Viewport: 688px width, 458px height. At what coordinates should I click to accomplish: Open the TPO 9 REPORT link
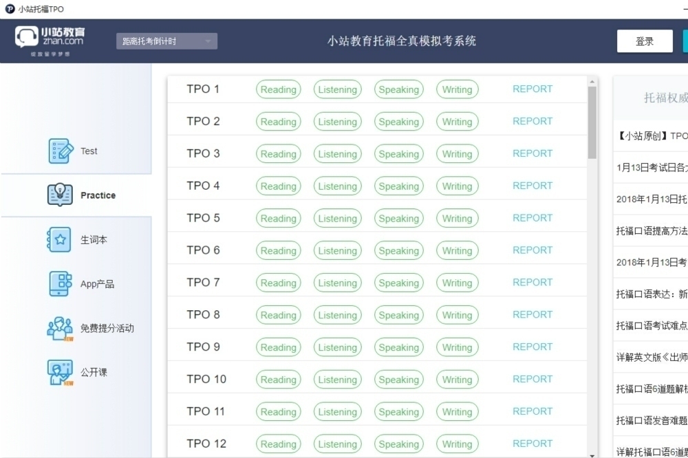click(x=533, y=347)
